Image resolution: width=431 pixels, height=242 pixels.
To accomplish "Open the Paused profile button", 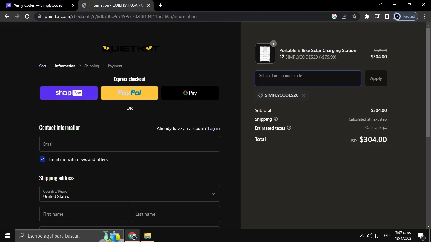I will (406, 16).
